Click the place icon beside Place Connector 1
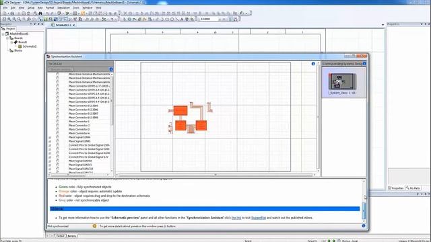 [x=58, y=121]
